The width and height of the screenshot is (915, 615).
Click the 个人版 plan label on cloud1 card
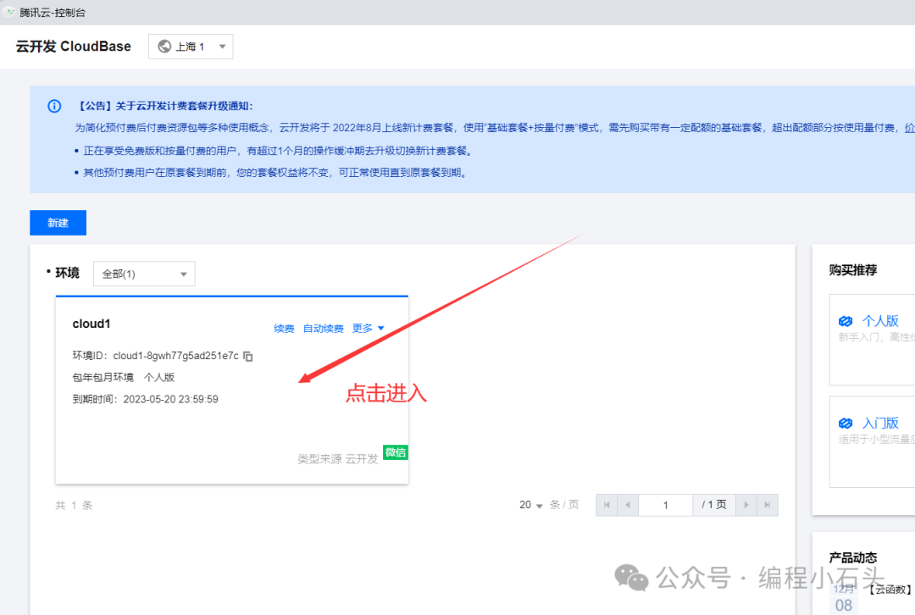[159, 378]
